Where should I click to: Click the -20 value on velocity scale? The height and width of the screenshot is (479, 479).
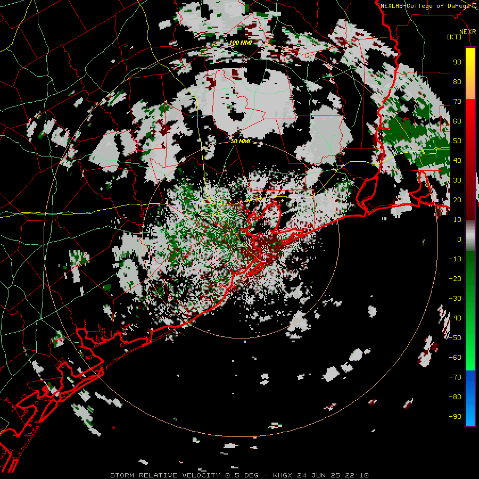click(455, 278)
